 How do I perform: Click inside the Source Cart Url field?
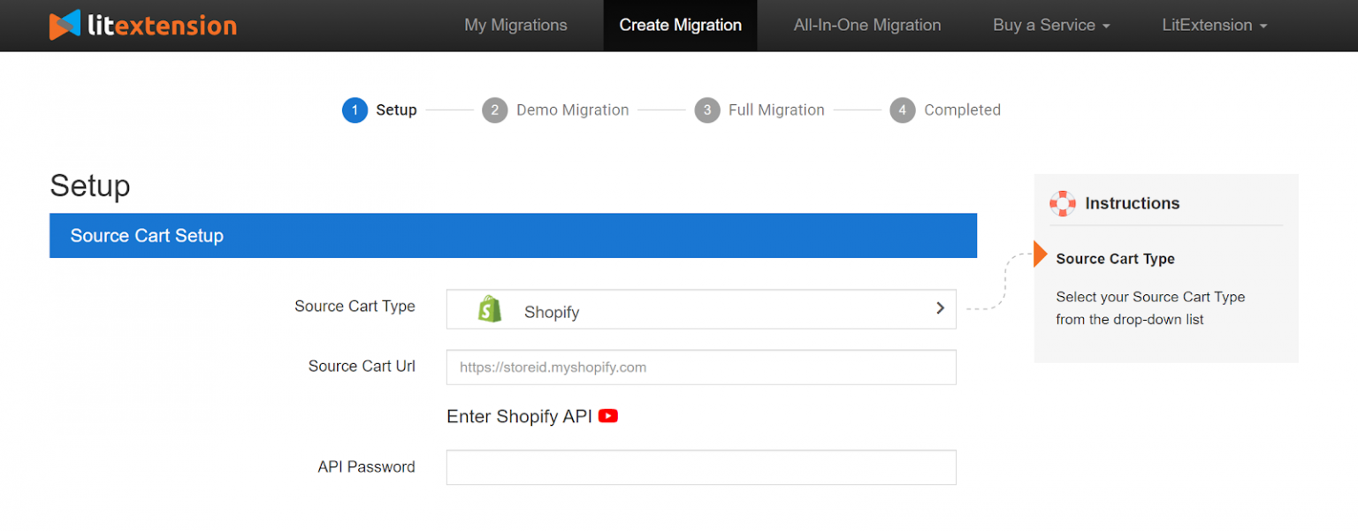coord(701,367)
